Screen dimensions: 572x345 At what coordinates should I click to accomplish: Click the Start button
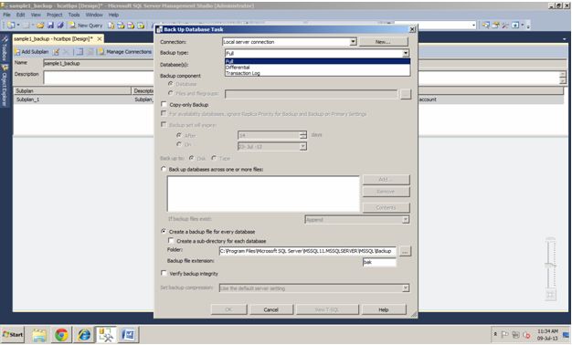13,334
